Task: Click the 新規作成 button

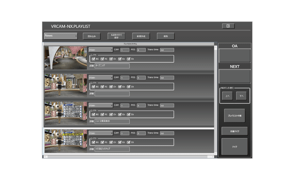Action: click(x=141, y=36)
